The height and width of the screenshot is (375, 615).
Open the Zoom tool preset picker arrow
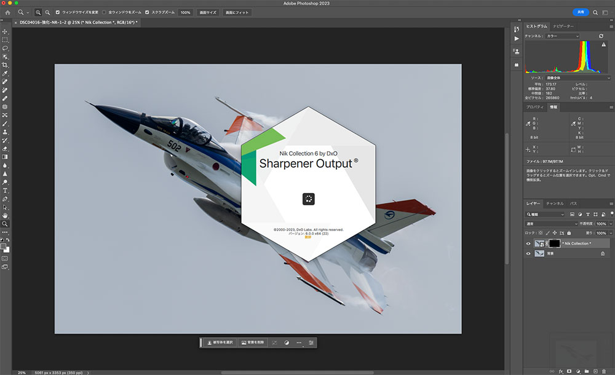point(28,13)
